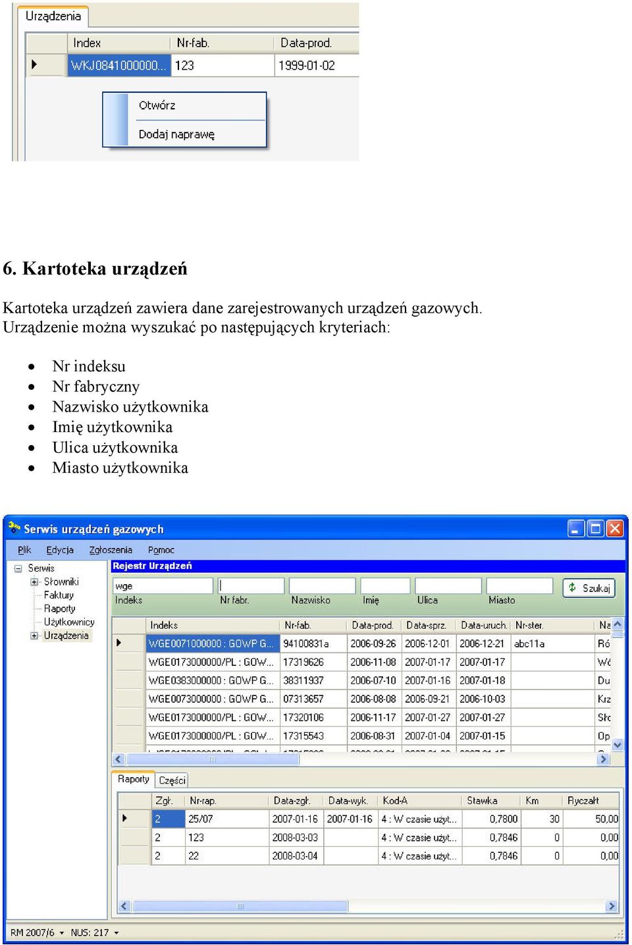The height and width of the screenshot is (945, 632).
Task: Focus the Imię search field
Action: pyautogui.click(x=385, y=586)
